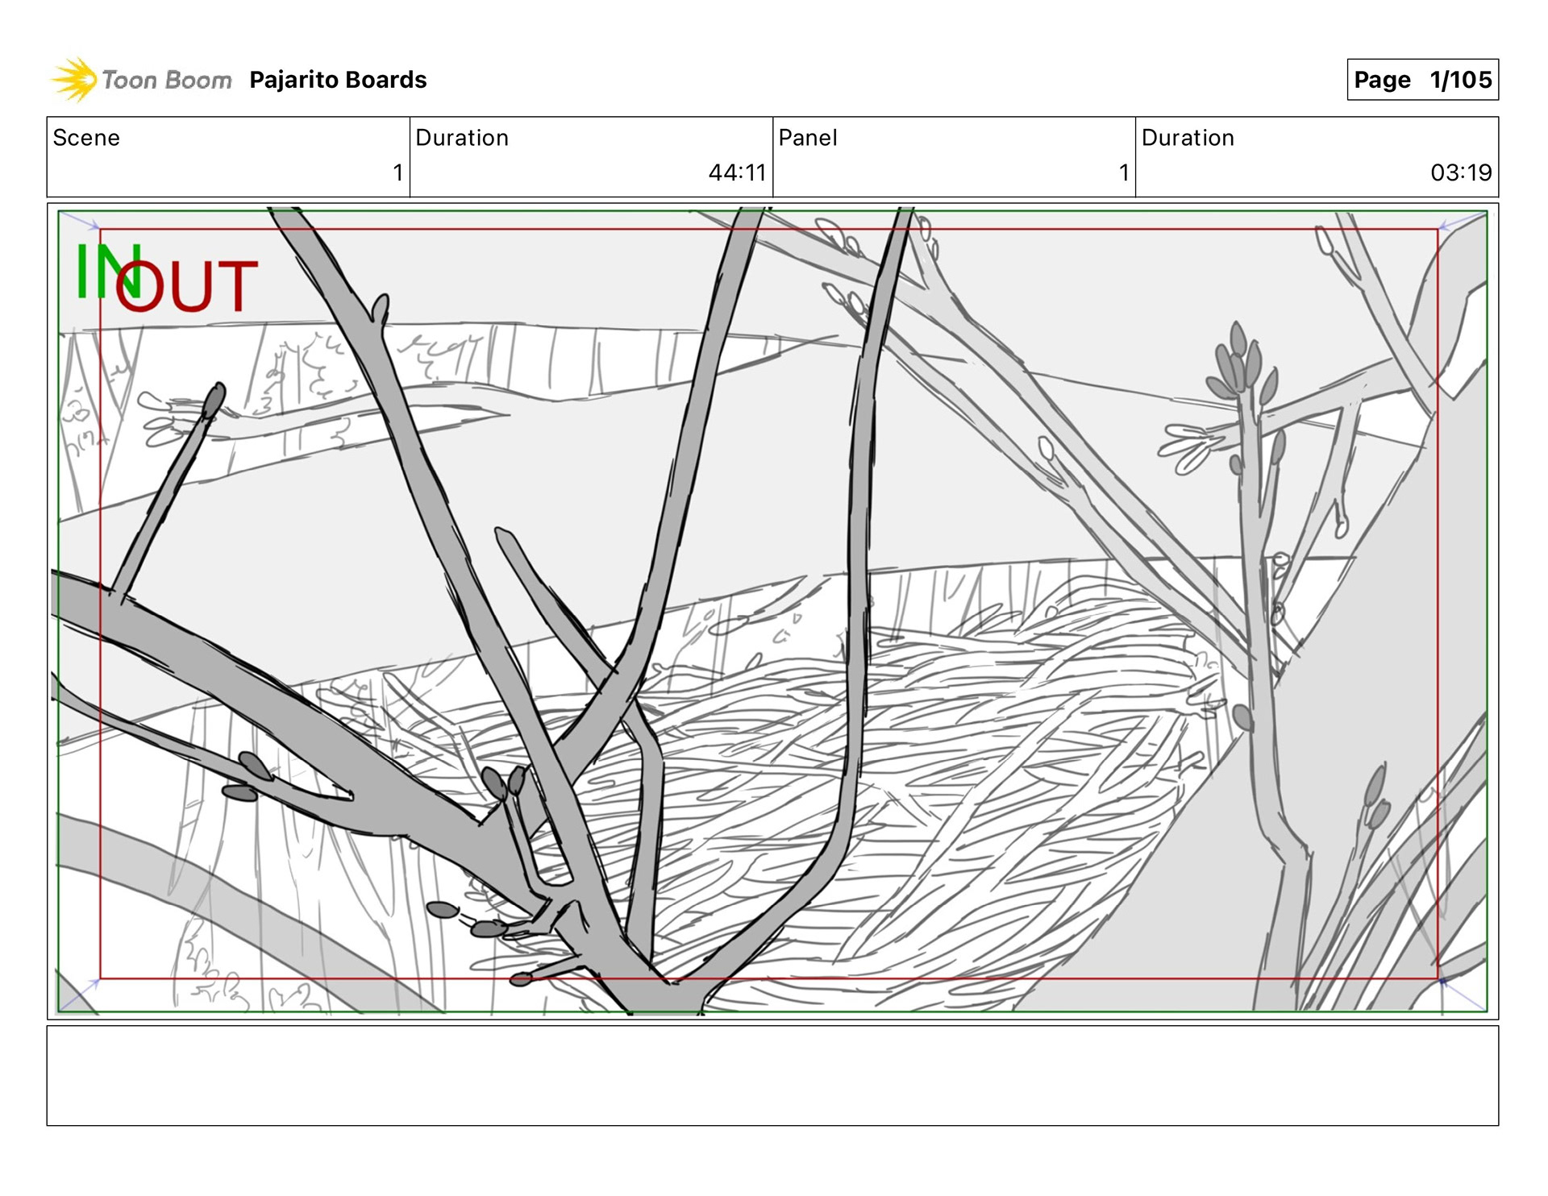Select the panel duration value 03:19
1548x1196 pixels.
pos(1461,172)
